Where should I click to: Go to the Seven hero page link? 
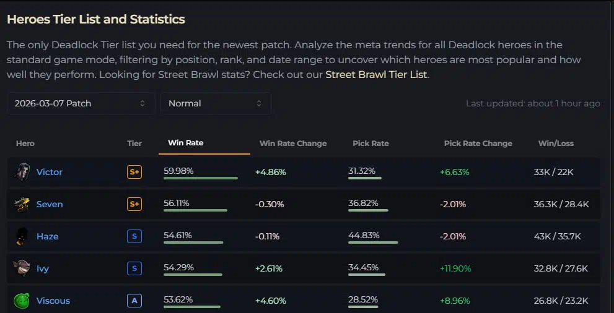[x=50, y=204]
